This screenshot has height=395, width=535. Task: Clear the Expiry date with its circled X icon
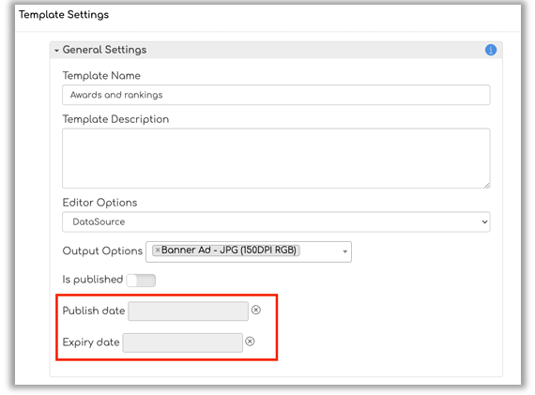(x=250, y=342)
